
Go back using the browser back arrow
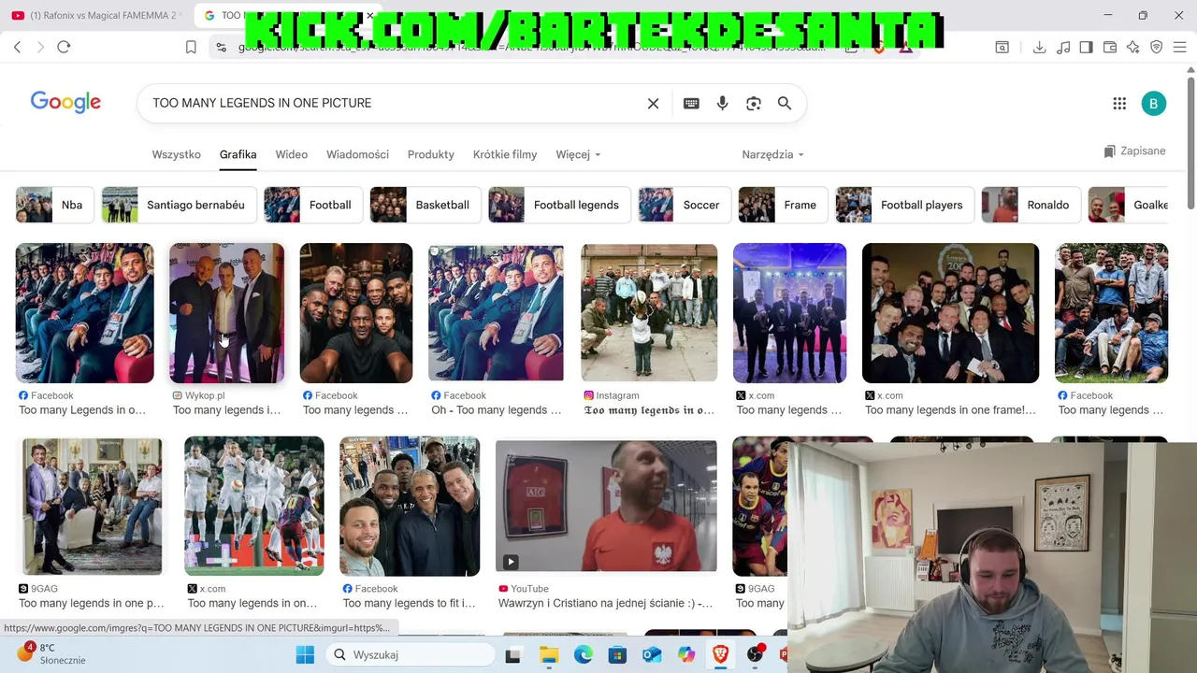pos(17,47)
